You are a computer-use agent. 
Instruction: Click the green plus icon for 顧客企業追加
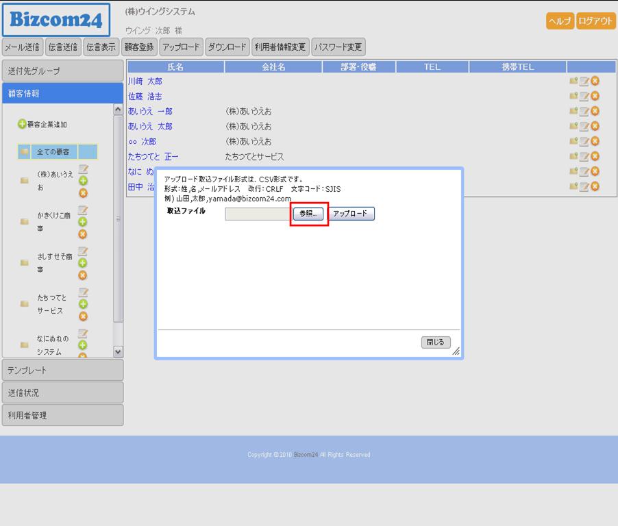click(x=22, y=125)
